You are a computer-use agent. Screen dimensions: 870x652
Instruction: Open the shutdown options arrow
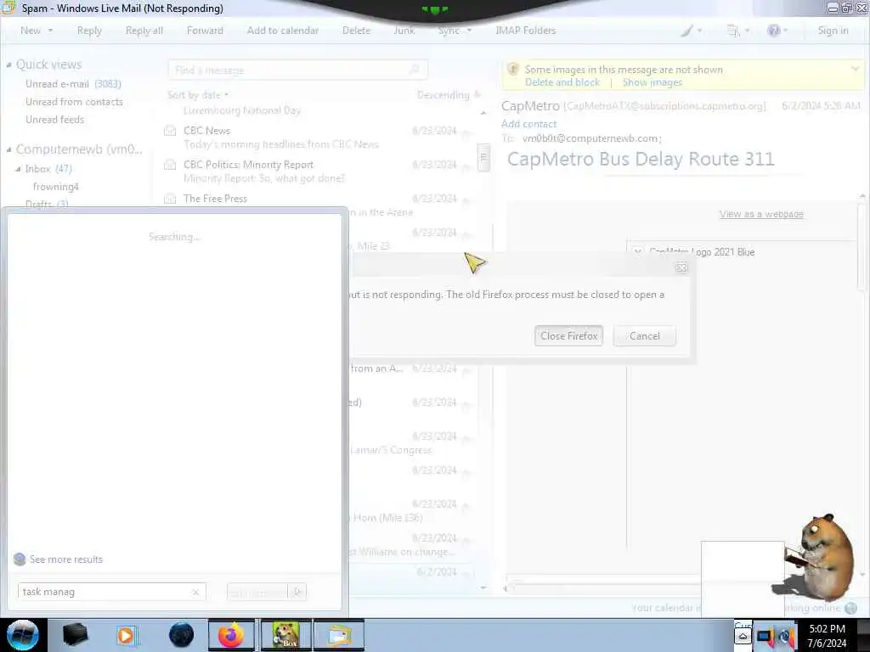(297, 592)
